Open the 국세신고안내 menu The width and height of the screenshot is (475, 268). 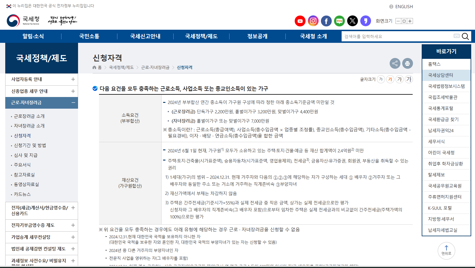[145, 36]
